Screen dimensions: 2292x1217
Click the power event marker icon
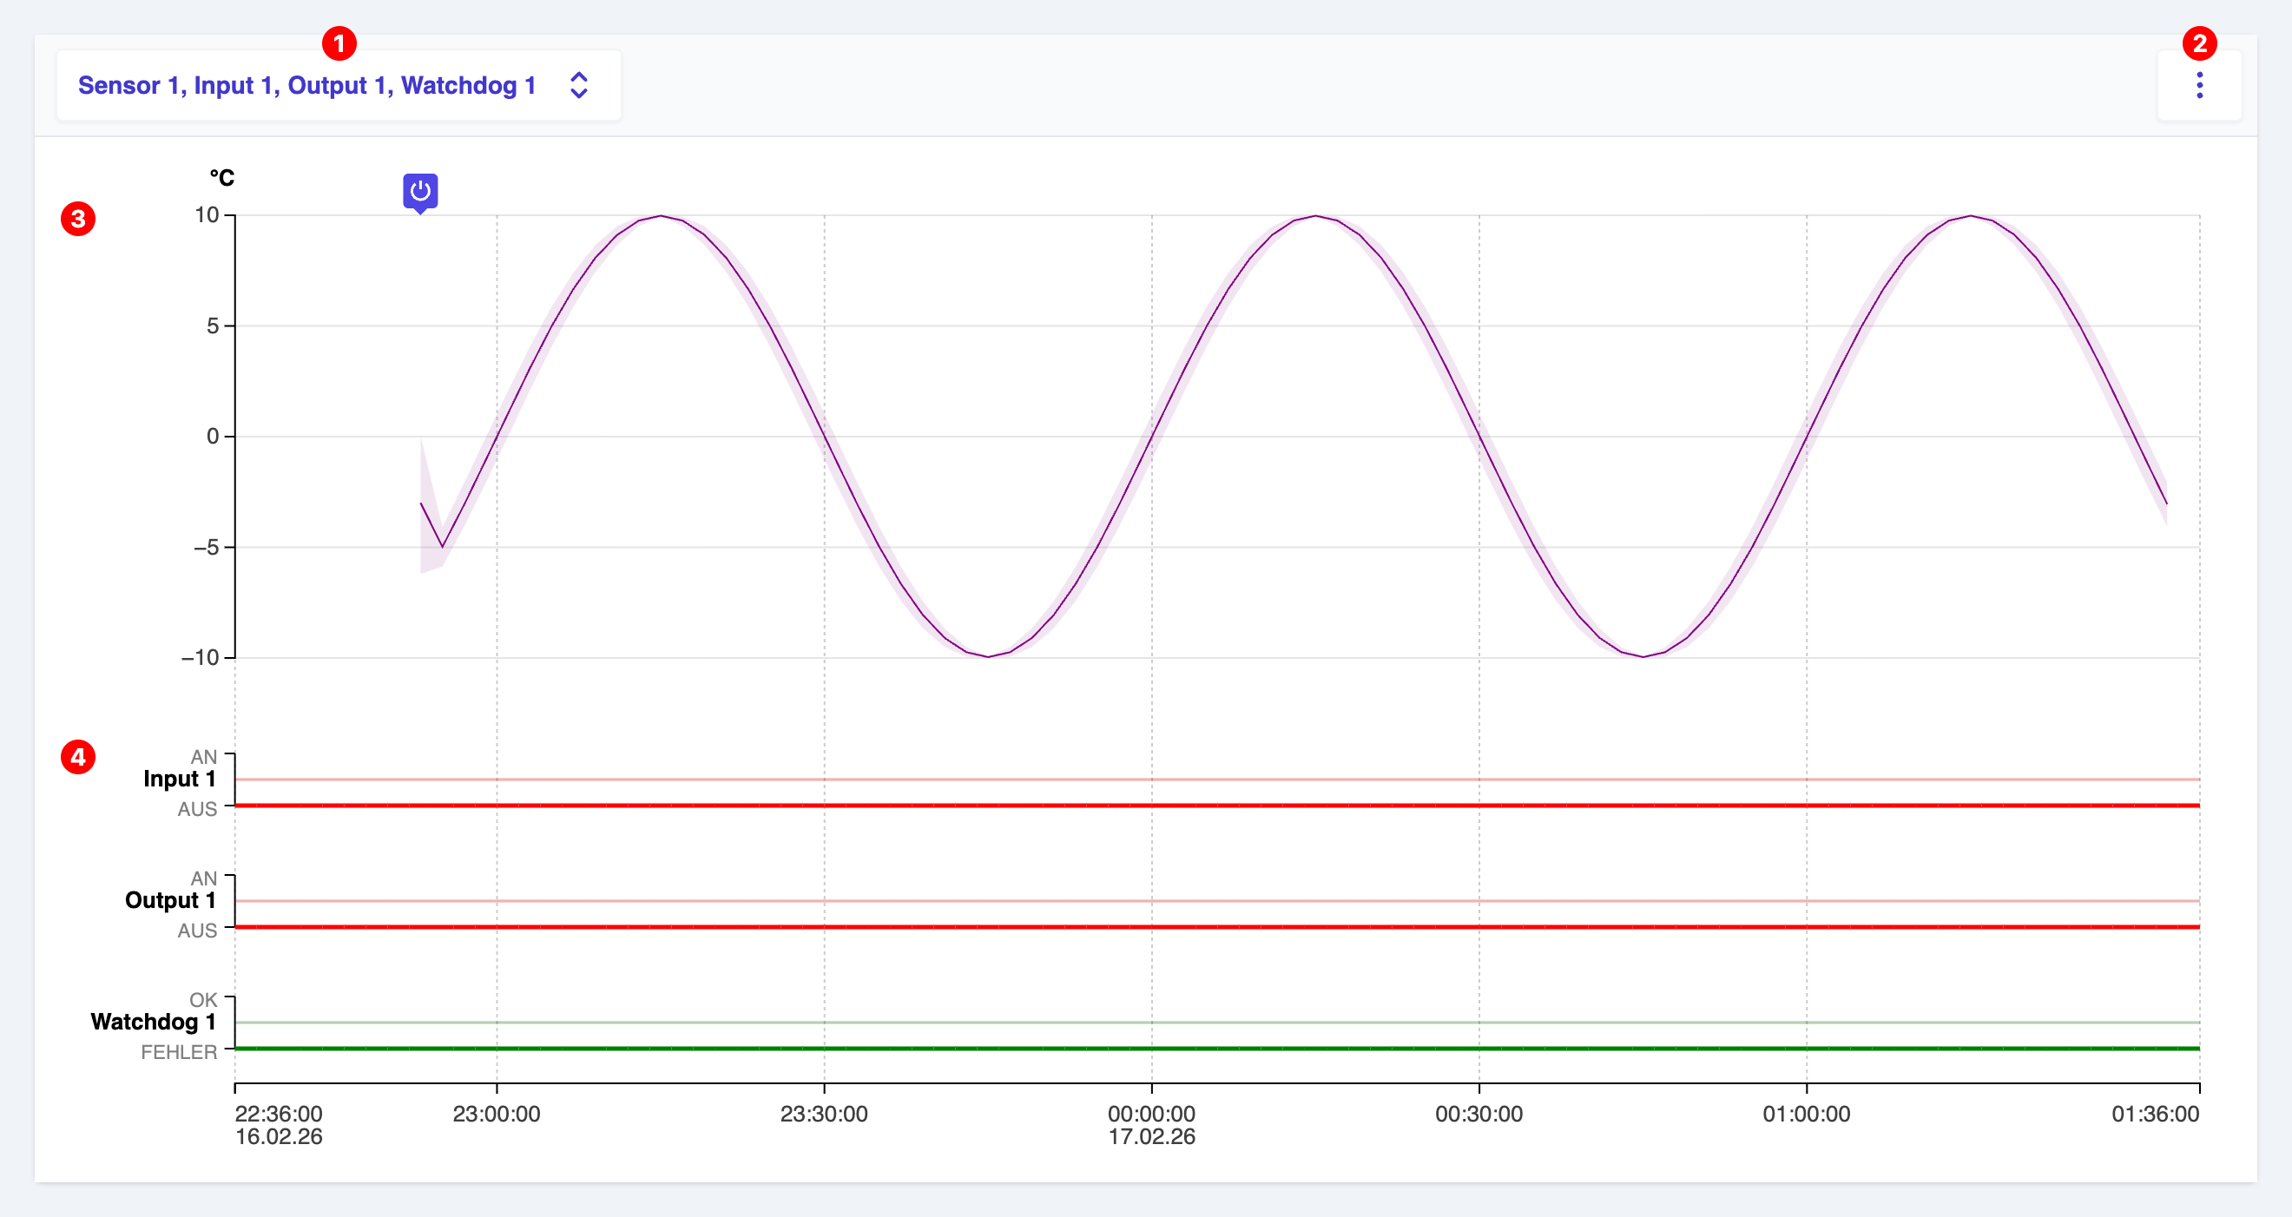click(420, 192)
